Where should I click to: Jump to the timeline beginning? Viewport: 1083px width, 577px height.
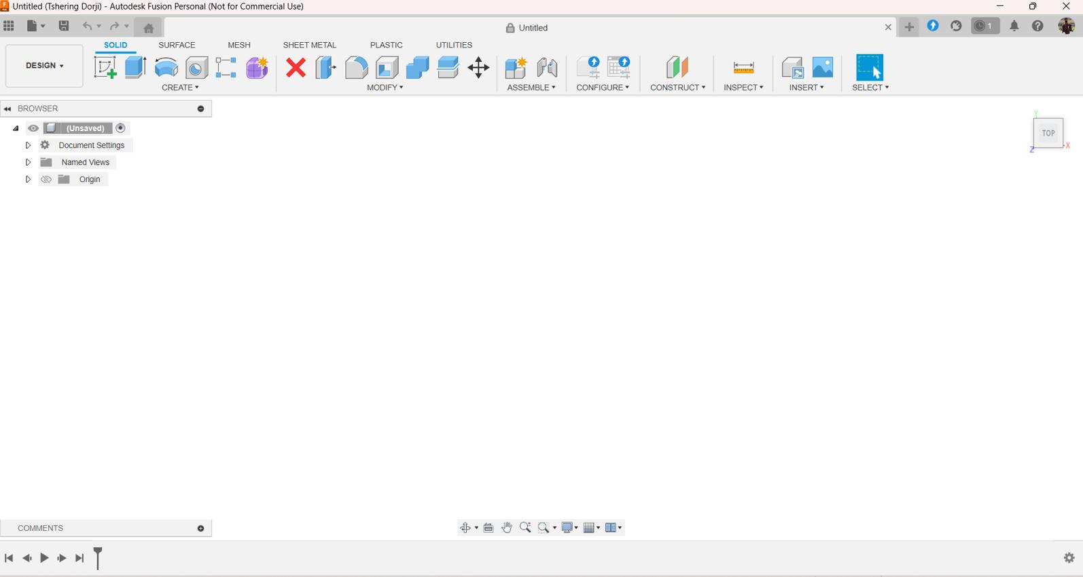click(x=9, y=558)
